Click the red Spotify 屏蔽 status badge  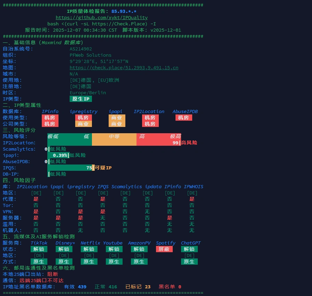[x=164, y=249]
